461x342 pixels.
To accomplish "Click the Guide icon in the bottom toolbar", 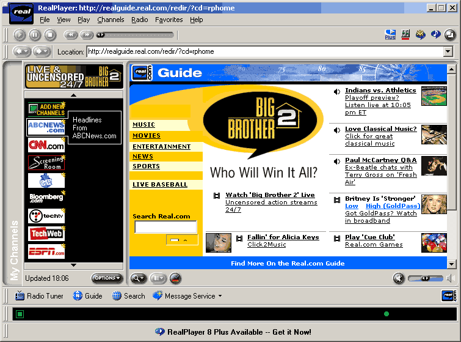I will click(x=87, y=296).
